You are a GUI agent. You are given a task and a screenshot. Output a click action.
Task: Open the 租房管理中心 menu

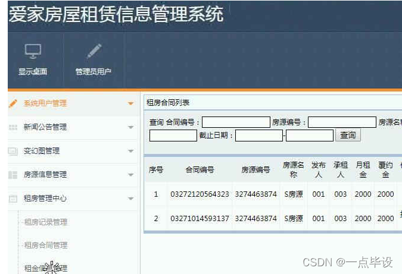45,199
